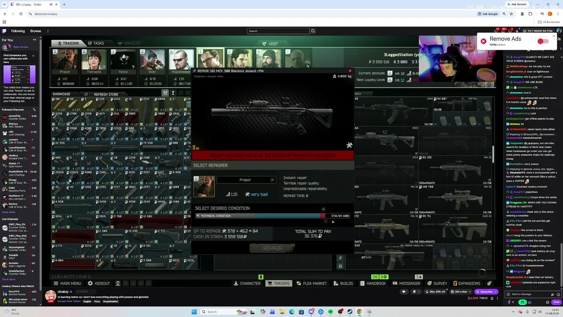Toggle the Remove Ads switch
Screen dimensions: 563x317
point(543,41)
